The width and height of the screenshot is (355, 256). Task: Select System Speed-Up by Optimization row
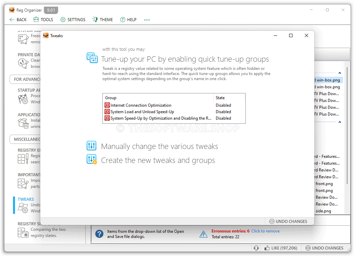pos(174,118)
